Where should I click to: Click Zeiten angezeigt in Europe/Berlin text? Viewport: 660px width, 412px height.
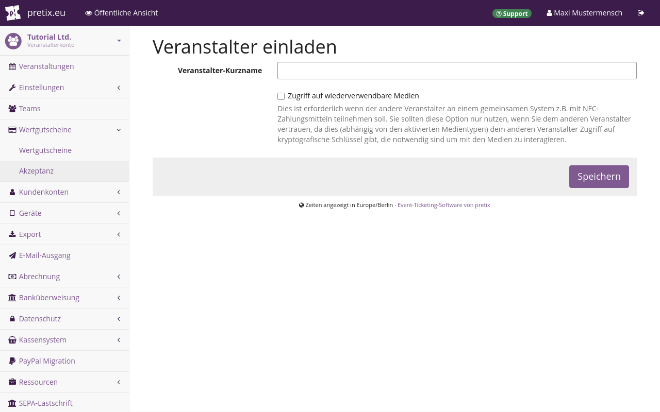click(349, 205)
